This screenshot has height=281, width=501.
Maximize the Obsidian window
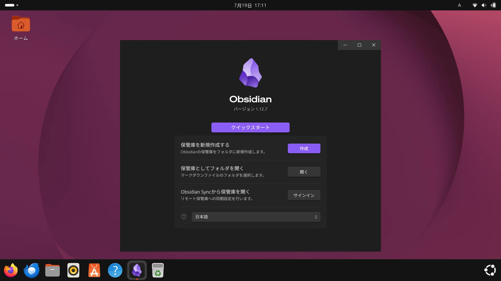pyautogui.click(x=359, y=45)
